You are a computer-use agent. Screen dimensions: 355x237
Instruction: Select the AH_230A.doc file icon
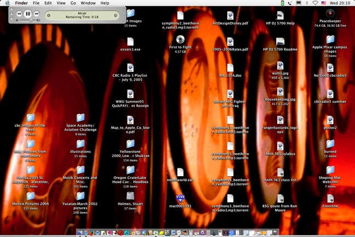230,67
